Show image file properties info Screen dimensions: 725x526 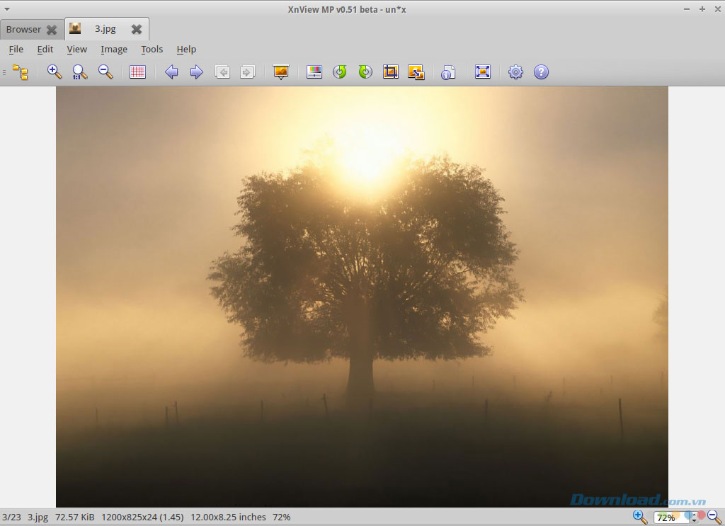[448, 72]
